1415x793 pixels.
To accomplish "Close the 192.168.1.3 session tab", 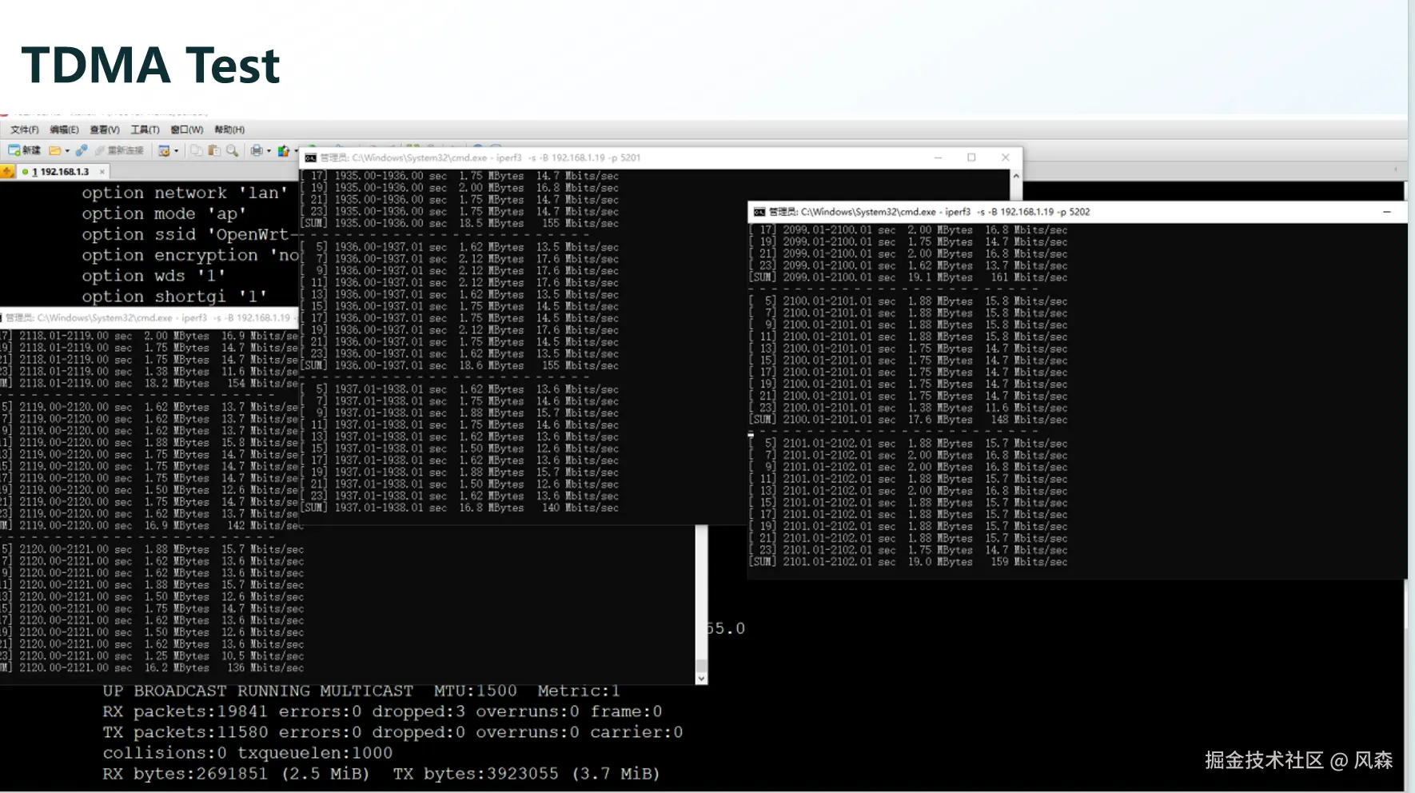I will (x=102, y=172).
